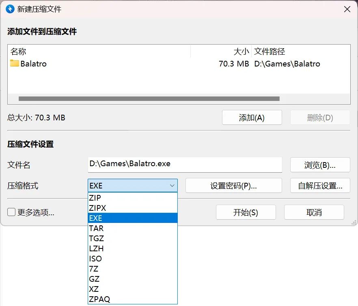Click the Bandizip app icon in title bar
This screenshot has width=358, height=306.
[10, 9]
